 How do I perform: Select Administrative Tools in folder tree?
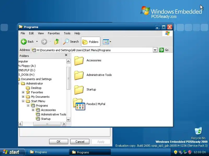tap(54, 114)
